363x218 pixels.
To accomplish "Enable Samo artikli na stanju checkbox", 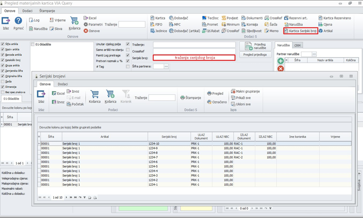I will [128, 50].
